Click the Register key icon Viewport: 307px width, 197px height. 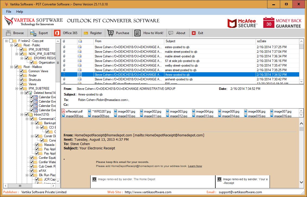[x=86, y=33]
